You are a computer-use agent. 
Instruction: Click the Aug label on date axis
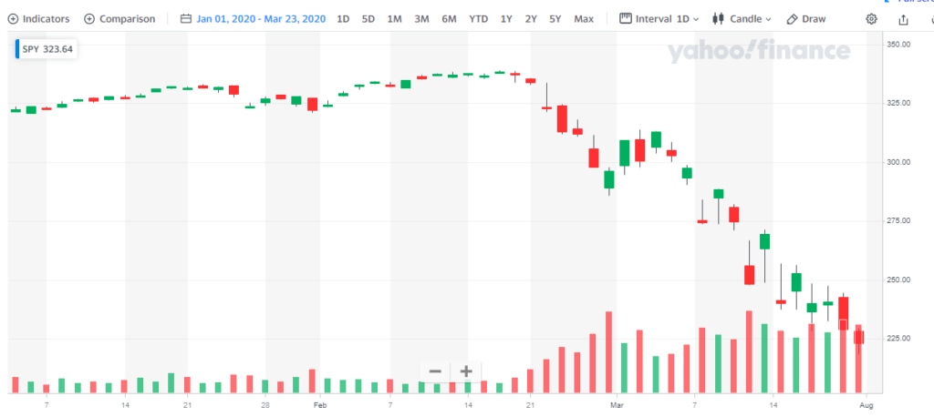point(867,405)
